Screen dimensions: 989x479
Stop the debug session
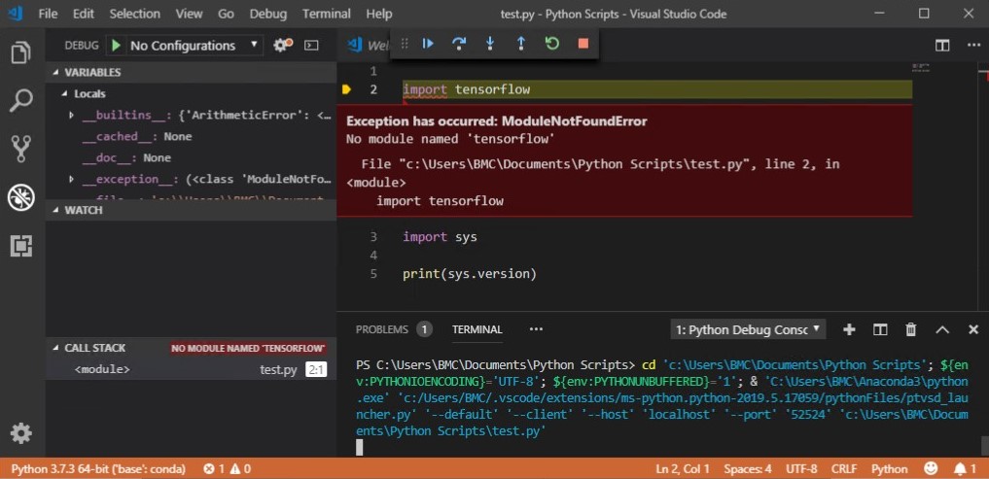[583, 44]
